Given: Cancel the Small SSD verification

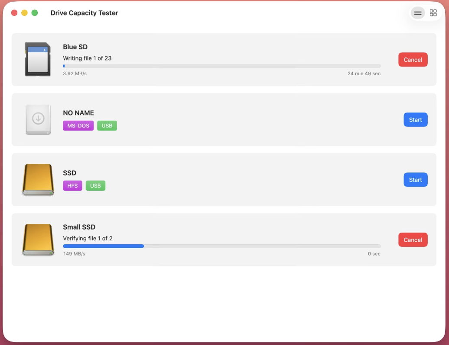Looking at the screenshot, I should coord(413,240).
